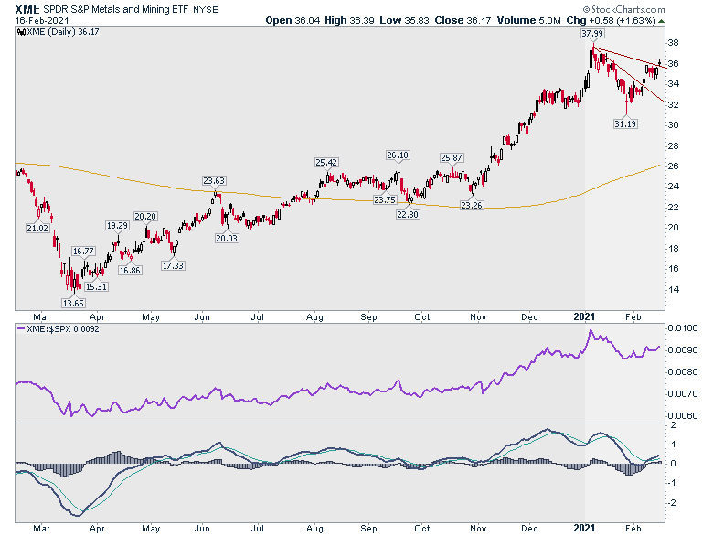Click the 2021 label on price chart axis
The image size is (713, 536).
tap(584, 316)
